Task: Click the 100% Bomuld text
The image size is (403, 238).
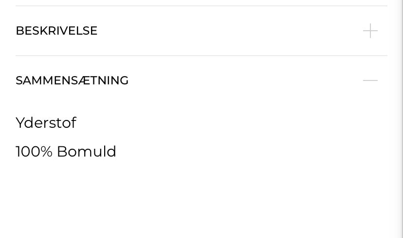Action: [66, 152]
